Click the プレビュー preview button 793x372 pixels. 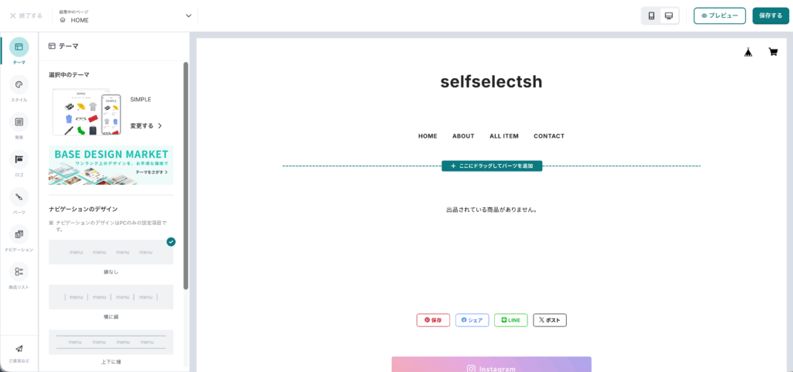click(x=719, y=15)
